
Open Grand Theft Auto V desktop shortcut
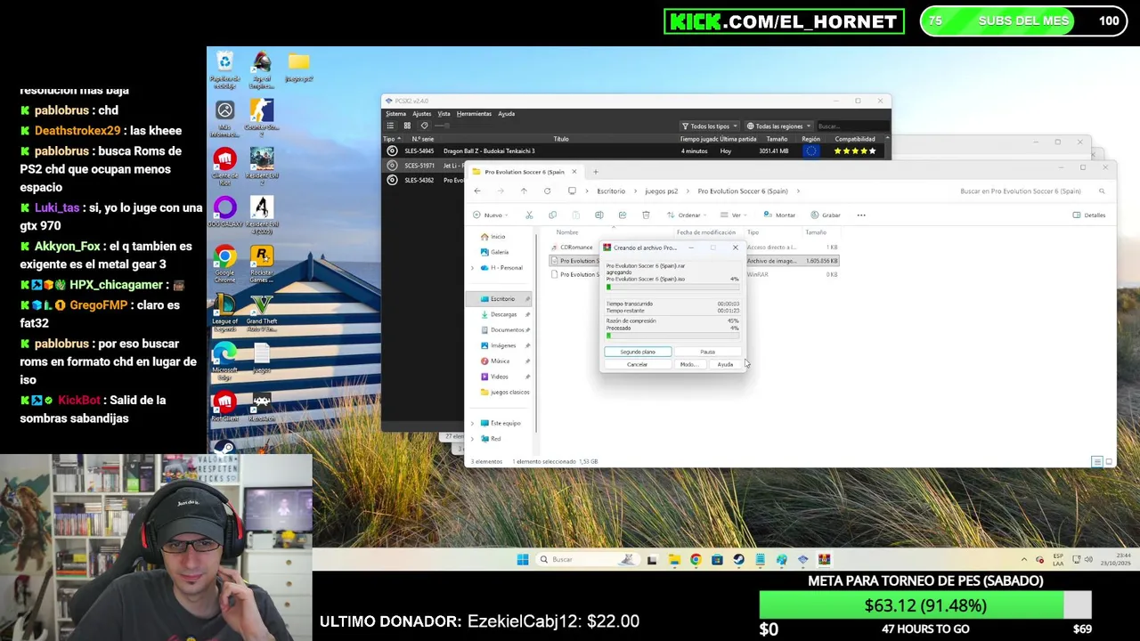pyautogui.click(x=262, y=312)
